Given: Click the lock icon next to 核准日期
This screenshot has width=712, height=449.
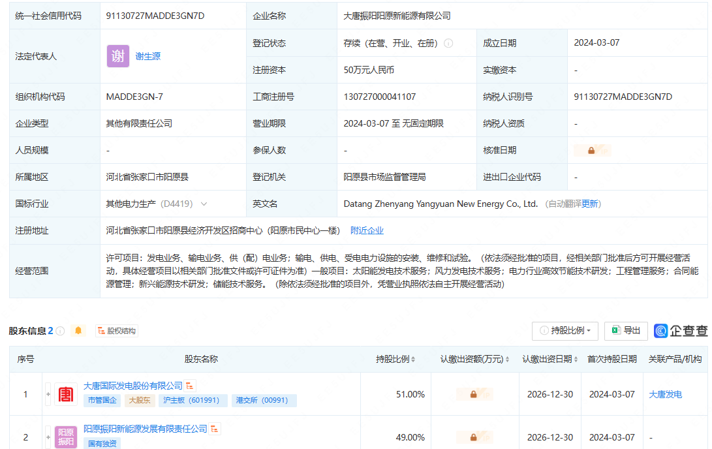Looking at the screenshot, I should coord(591,150).
